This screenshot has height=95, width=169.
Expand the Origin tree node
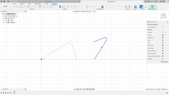(x=4, y=20)
